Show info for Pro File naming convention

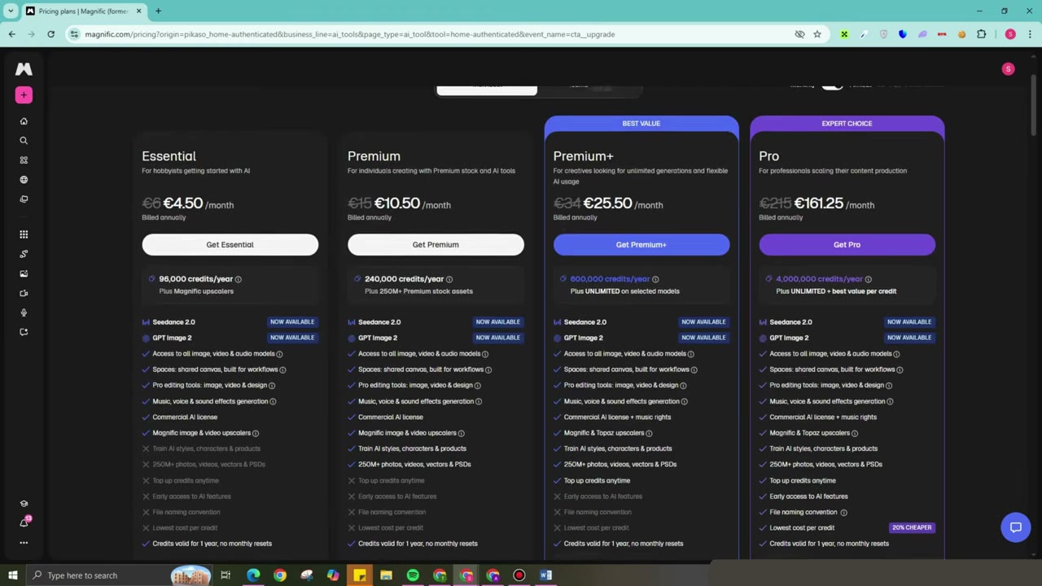click(843, 512)
